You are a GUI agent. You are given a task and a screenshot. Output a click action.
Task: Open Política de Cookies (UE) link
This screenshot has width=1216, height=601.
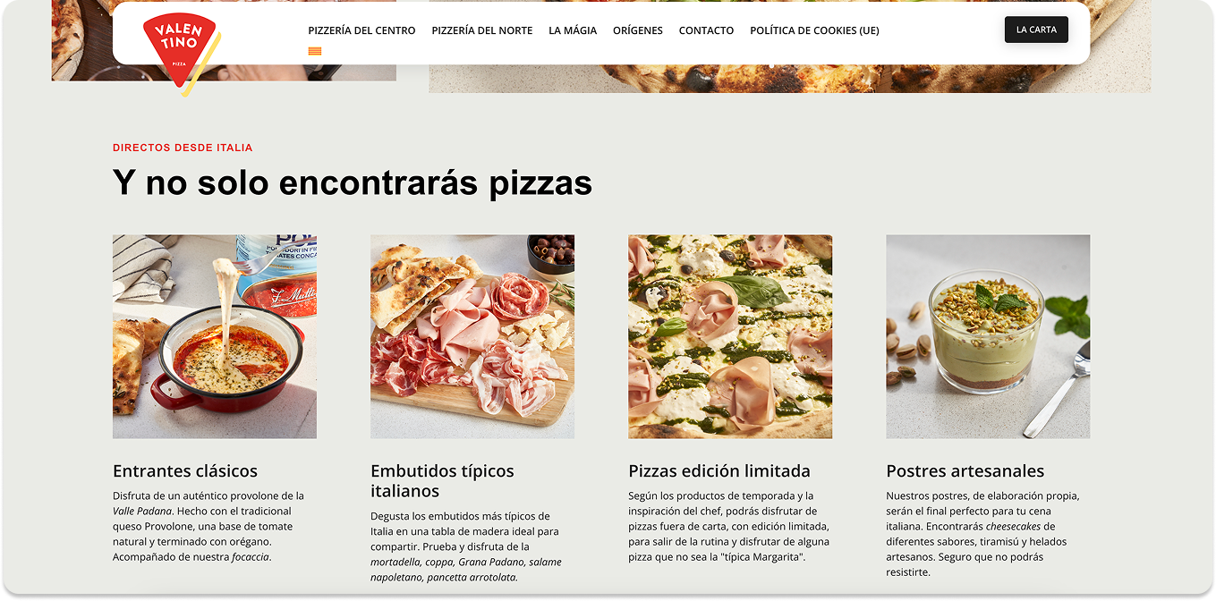coord(814,30)
